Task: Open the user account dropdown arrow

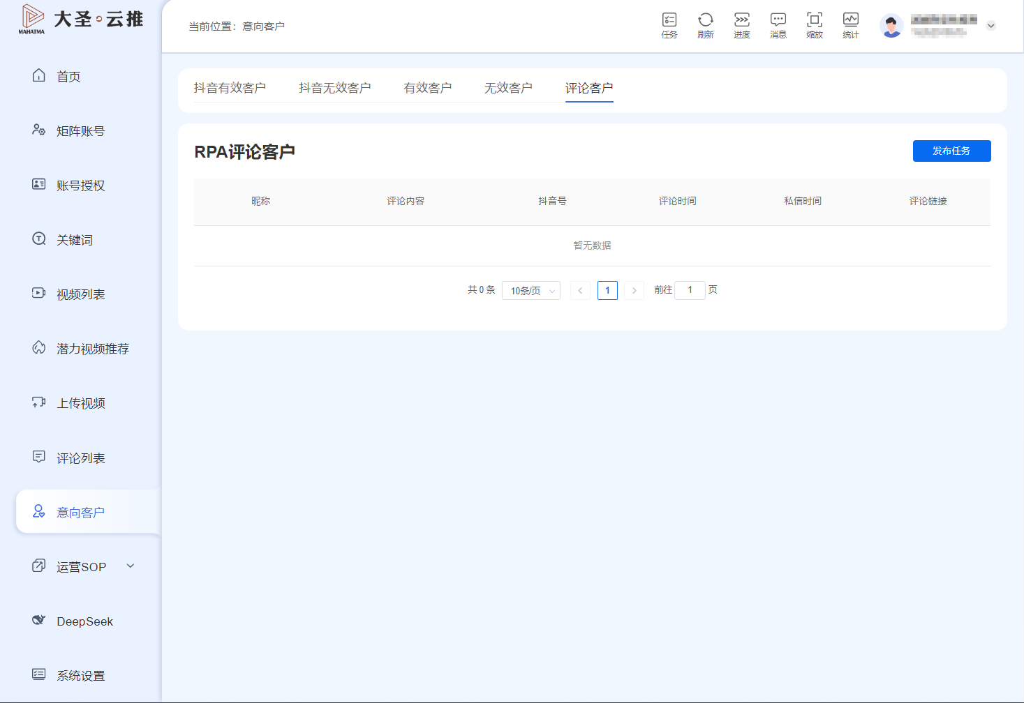Action: coord(990,26)
